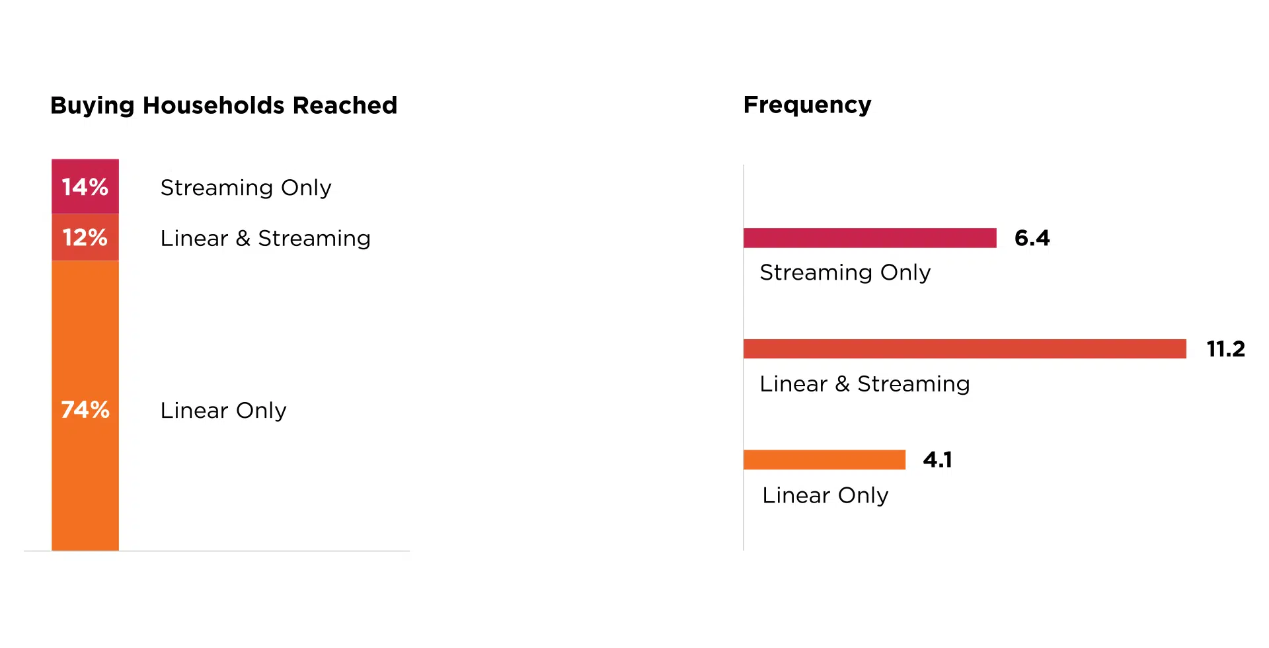Select the 4.1 frequency value label

938,460
